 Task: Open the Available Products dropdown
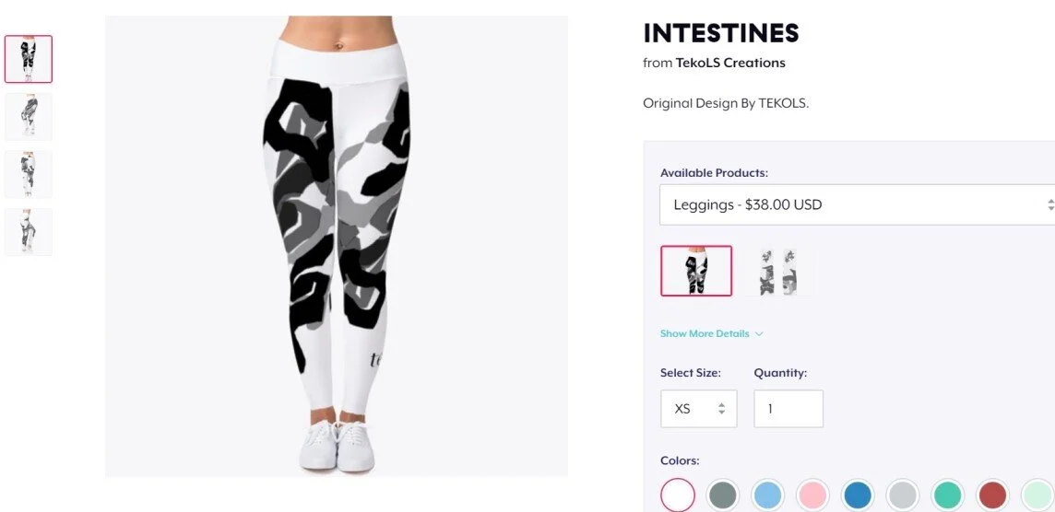pos(858,205)
